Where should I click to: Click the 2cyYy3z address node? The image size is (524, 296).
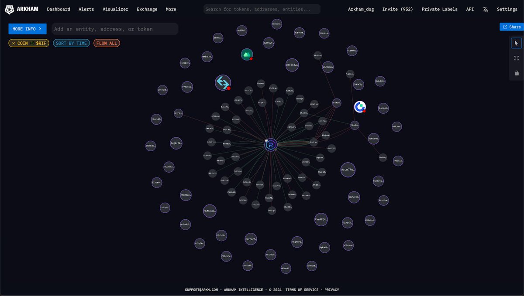pyautogui.click(x=251, y=239)
